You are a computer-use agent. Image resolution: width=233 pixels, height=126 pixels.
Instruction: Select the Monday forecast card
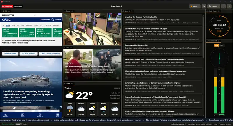104,109
